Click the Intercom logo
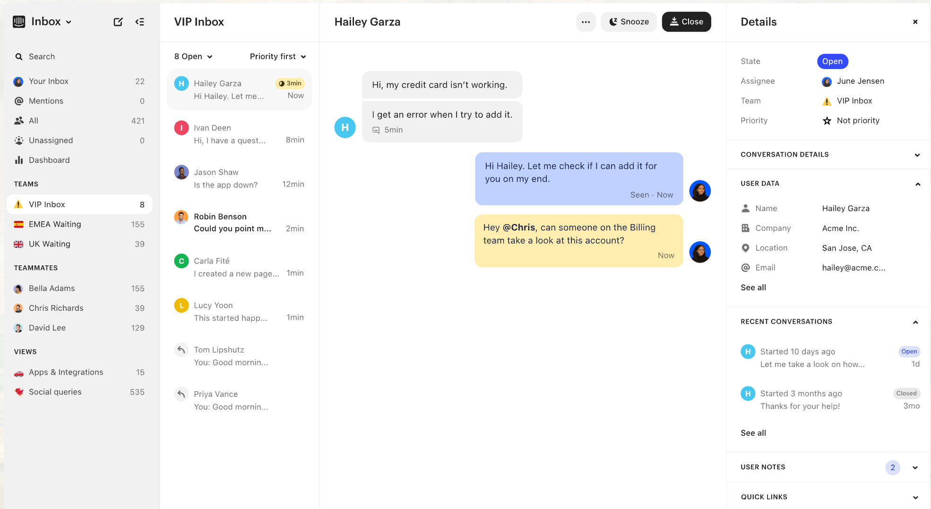Image resolution: width=931 pixels, height=509 pixels. [19, 21]
